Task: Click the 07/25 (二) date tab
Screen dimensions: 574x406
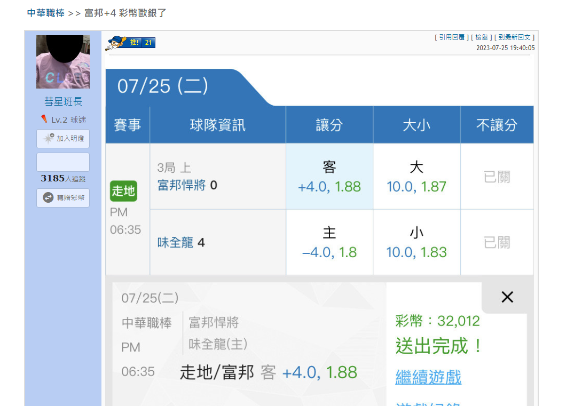Action: pos(162,86)
